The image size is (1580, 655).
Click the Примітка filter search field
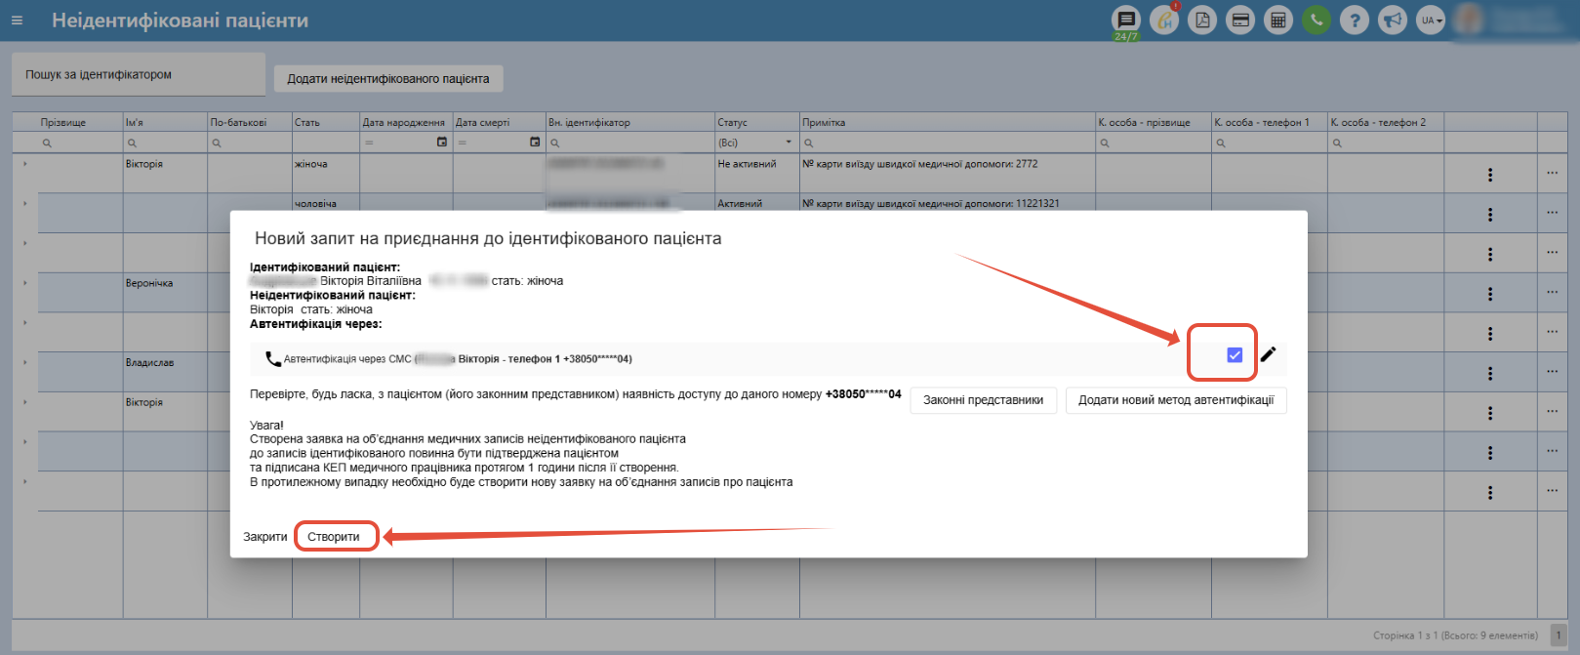click(x=948, y=143)
